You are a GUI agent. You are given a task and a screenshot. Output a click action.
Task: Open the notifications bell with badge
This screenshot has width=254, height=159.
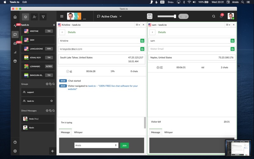click(x=221, y=16)
